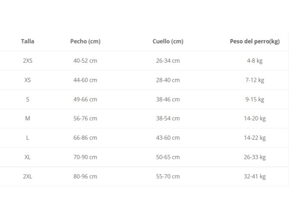Click the L size label

pyautogui.click(x=28, y=138)
